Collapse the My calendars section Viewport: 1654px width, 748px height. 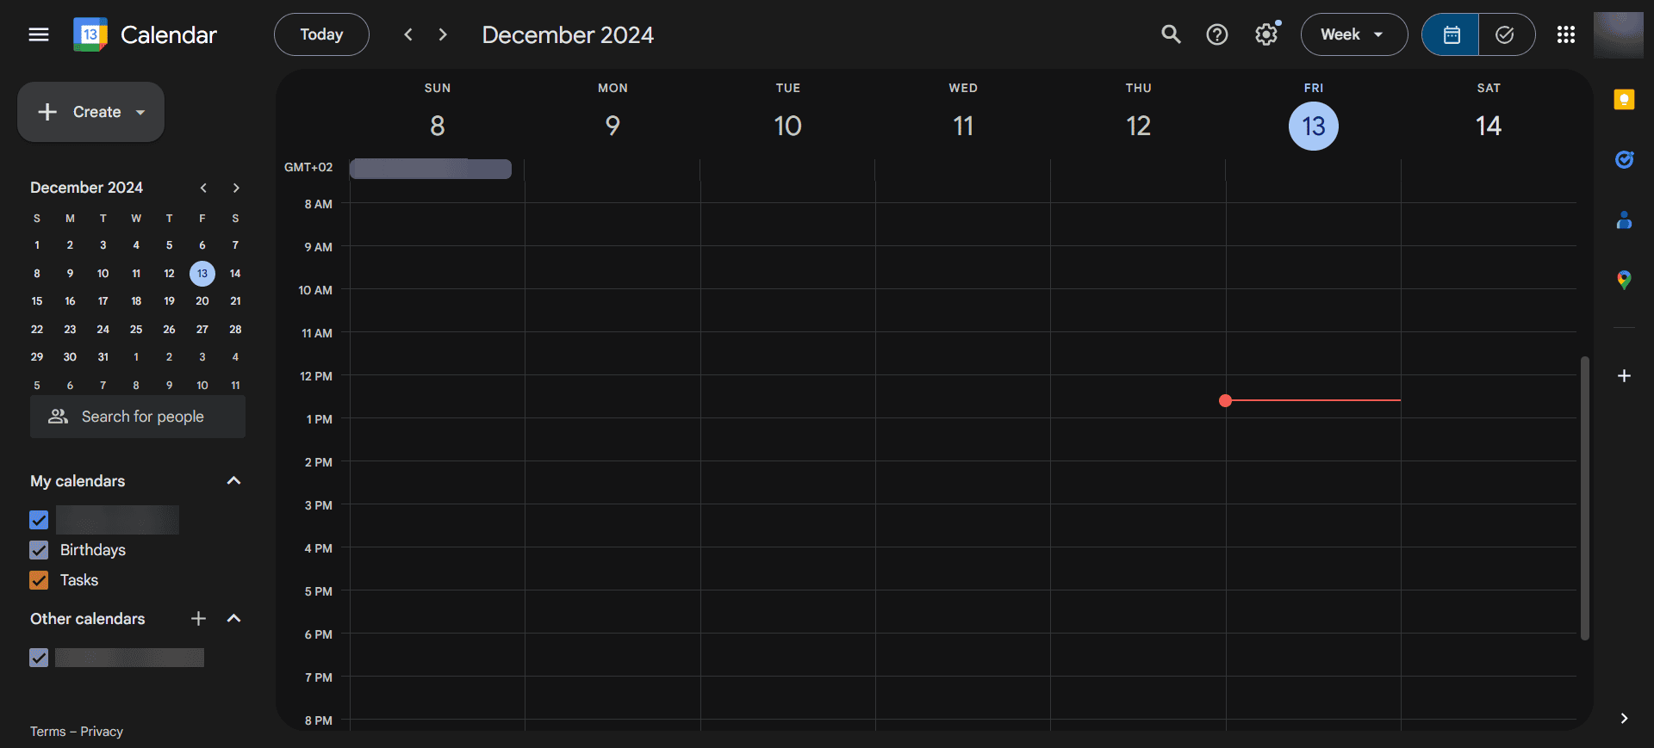pos(233,481)
